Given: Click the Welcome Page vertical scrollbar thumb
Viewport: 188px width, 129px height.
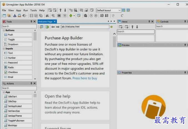Looking at the screenshot, I should 114,42.
